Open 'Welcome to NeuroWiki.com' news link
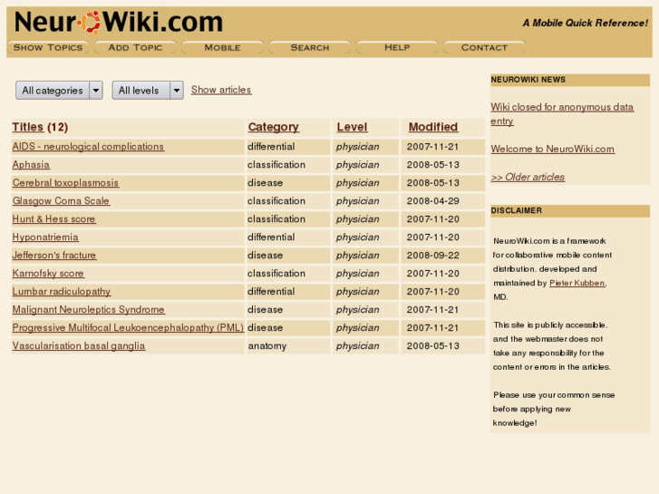659x494 pixels. pos(553,149)
